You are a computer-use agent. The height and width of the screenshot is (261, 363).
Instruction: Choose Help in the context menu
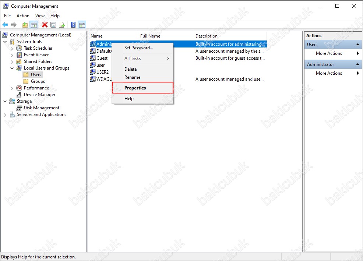(142, 99)
